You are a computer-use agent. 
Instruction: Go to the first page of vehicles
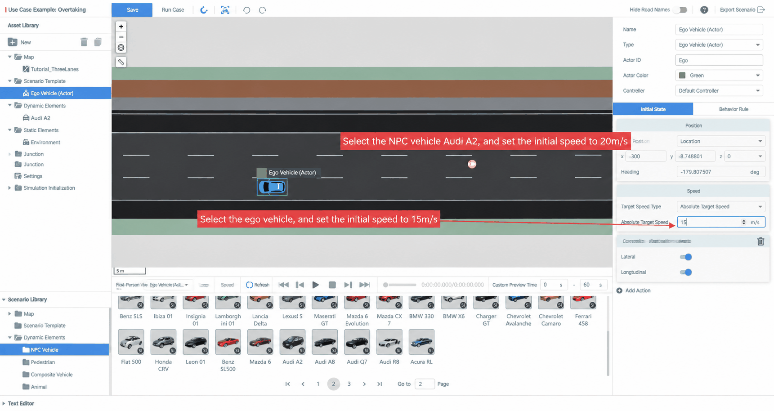(287, 384)
